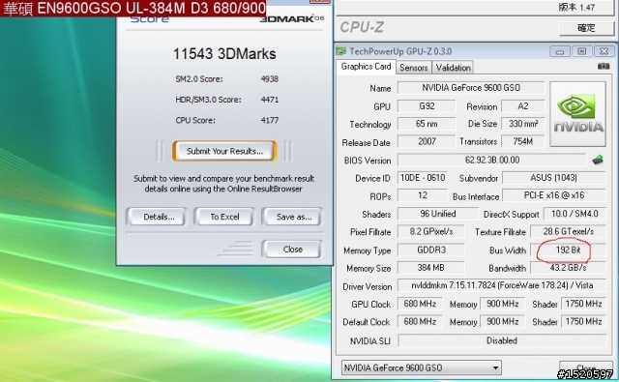Click the HDR/SM3.0 Score value 4471
This screenshot has width=619, height=382.
[270, 100]
